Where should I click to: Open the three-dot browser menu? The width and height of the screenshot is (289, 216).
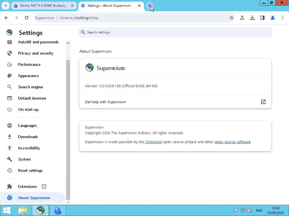coord(283,18)
